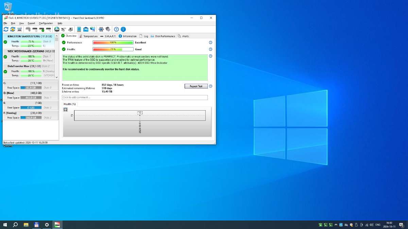Click the question mark Help toolbar icon

coord(116,29)
